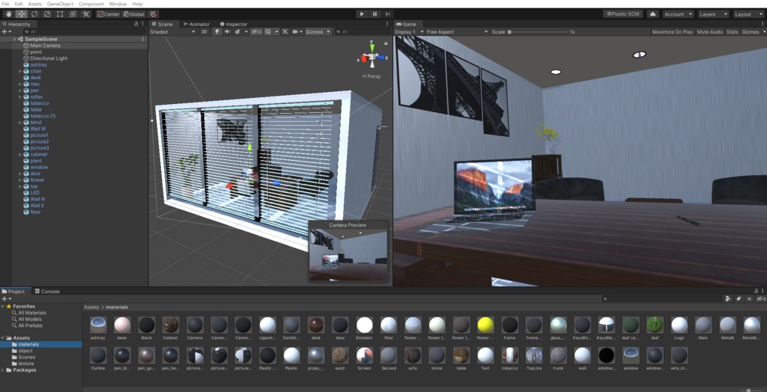Click the Play button

coord(362,14)
